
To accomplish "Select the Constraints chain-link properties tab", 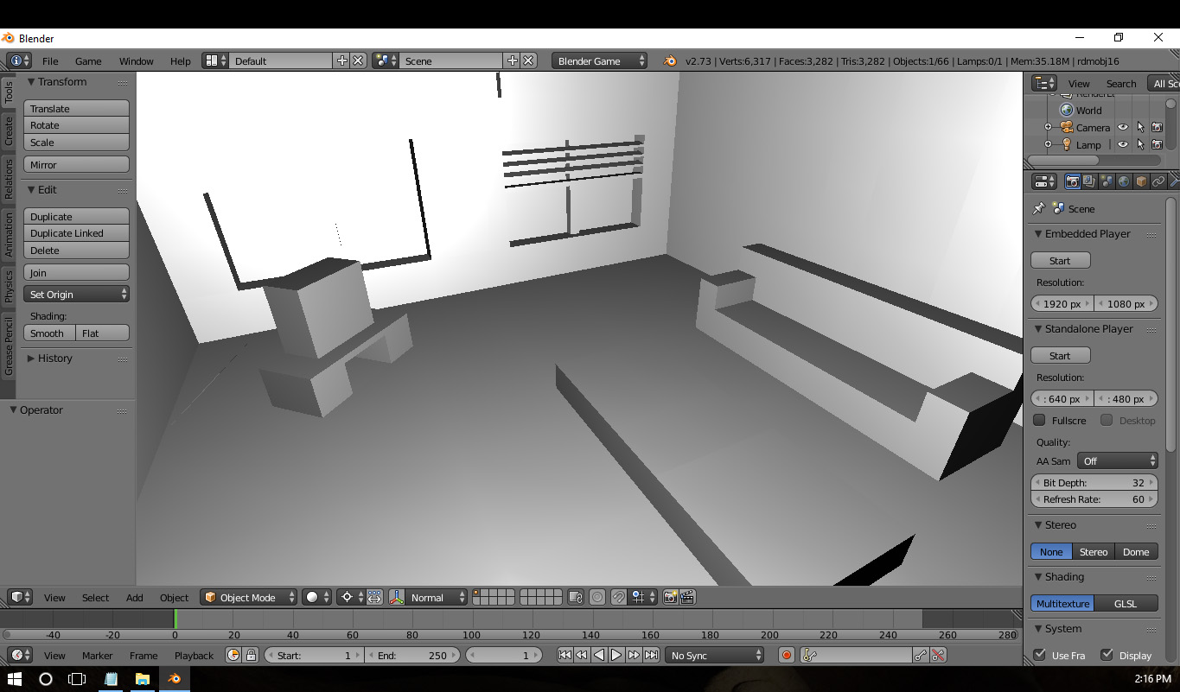I will pyautogui.click(x=1158, y=181).
